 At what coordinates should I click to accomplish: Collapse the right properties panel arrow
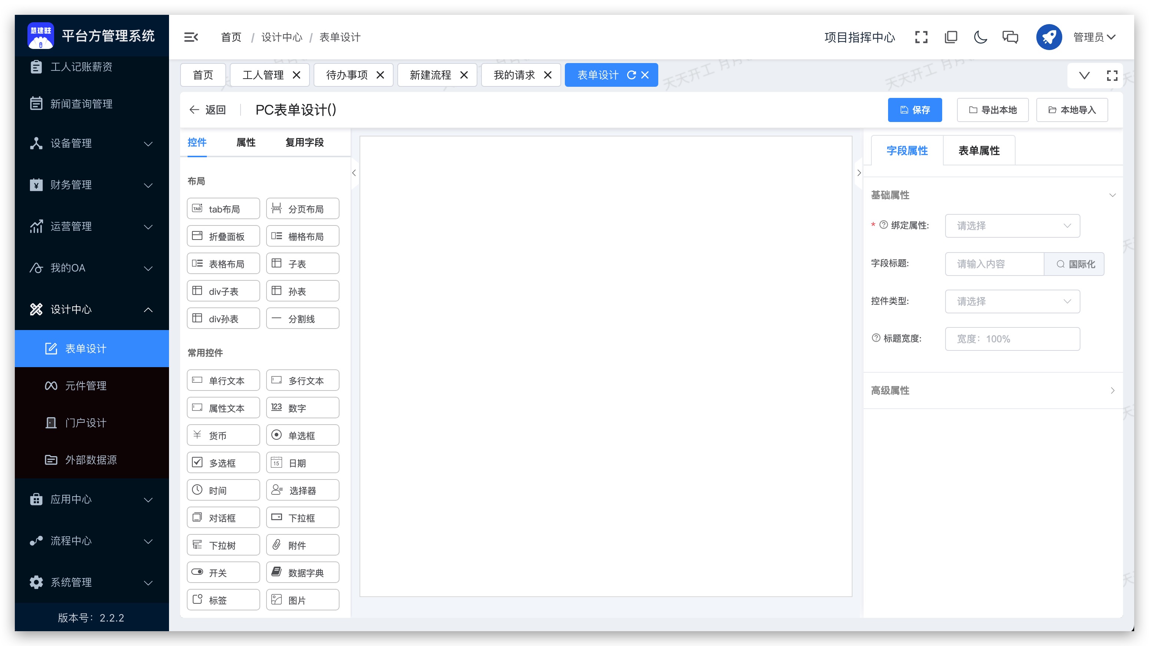tap(859, 173)
